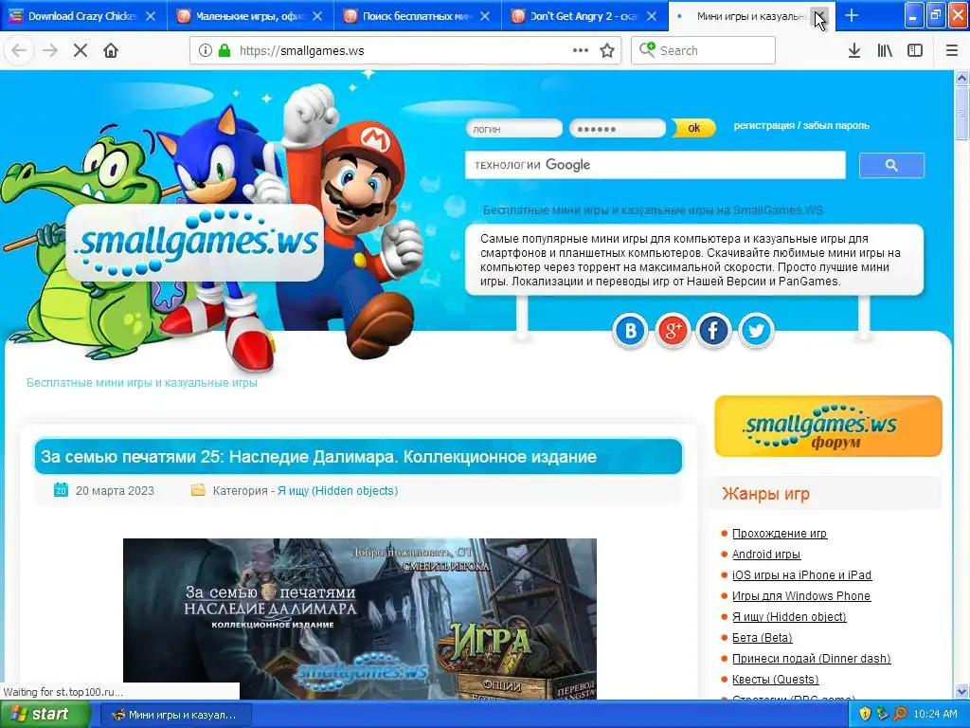Click the Google Plus icon
Image resolution: width=970 pixels, height=728 pixels.
pyautogui.click(x=673, y=331)
